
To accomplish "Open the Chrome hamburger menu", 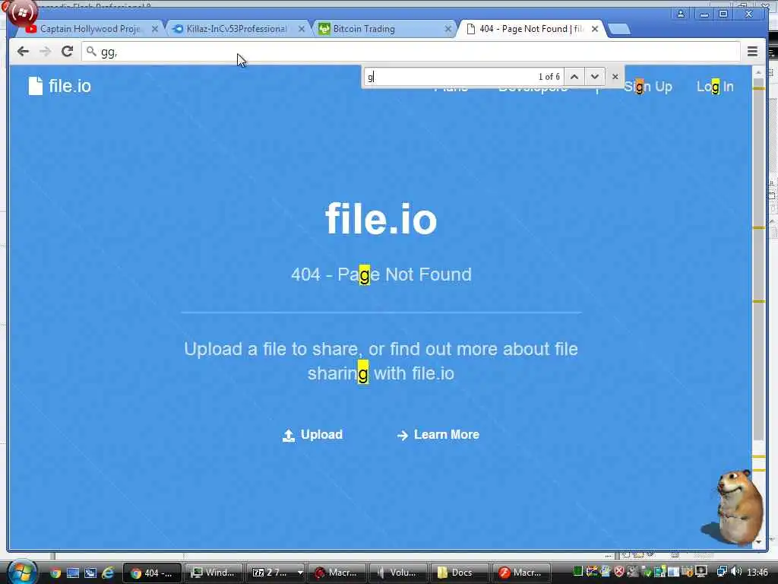I will tap(752, 51).
